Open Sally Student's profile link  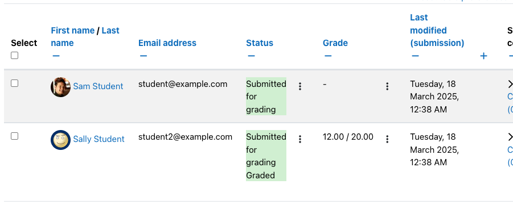point(99,139)
